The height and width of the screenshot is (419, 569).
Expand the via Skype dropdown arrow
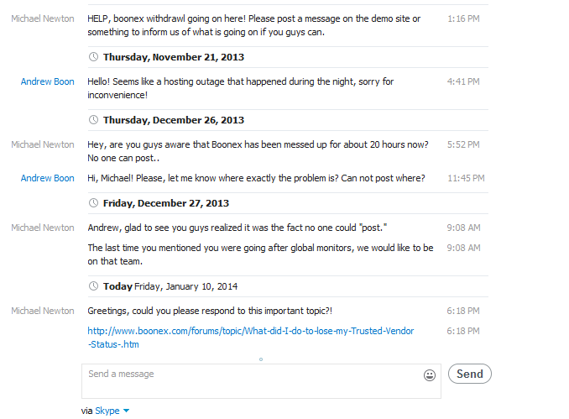pyautogui.click(x=127, y=411)
